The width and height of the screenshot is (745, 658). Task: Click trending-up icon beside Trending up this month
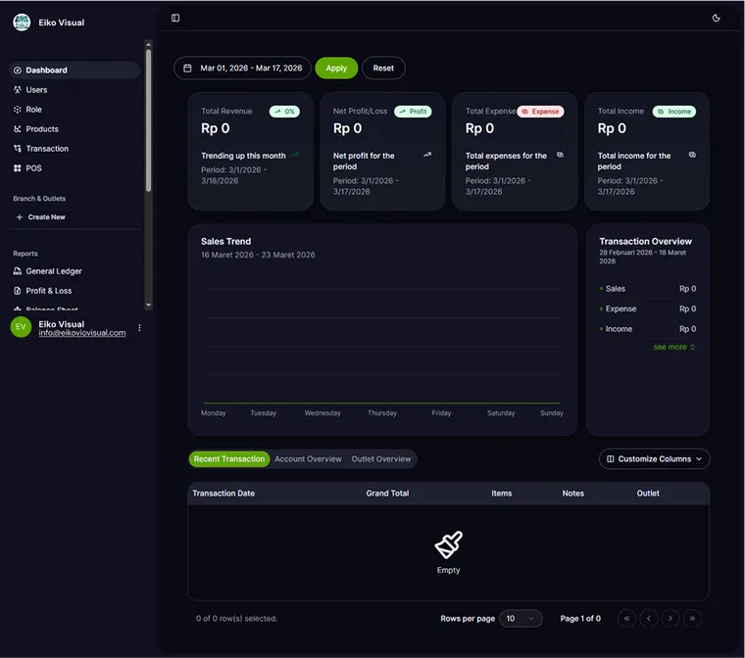[x=295, y=155]
